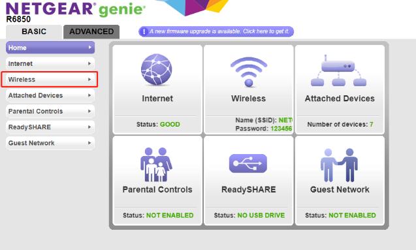
Task: Switch to the BASIC tab
Action: click(34, 31)
